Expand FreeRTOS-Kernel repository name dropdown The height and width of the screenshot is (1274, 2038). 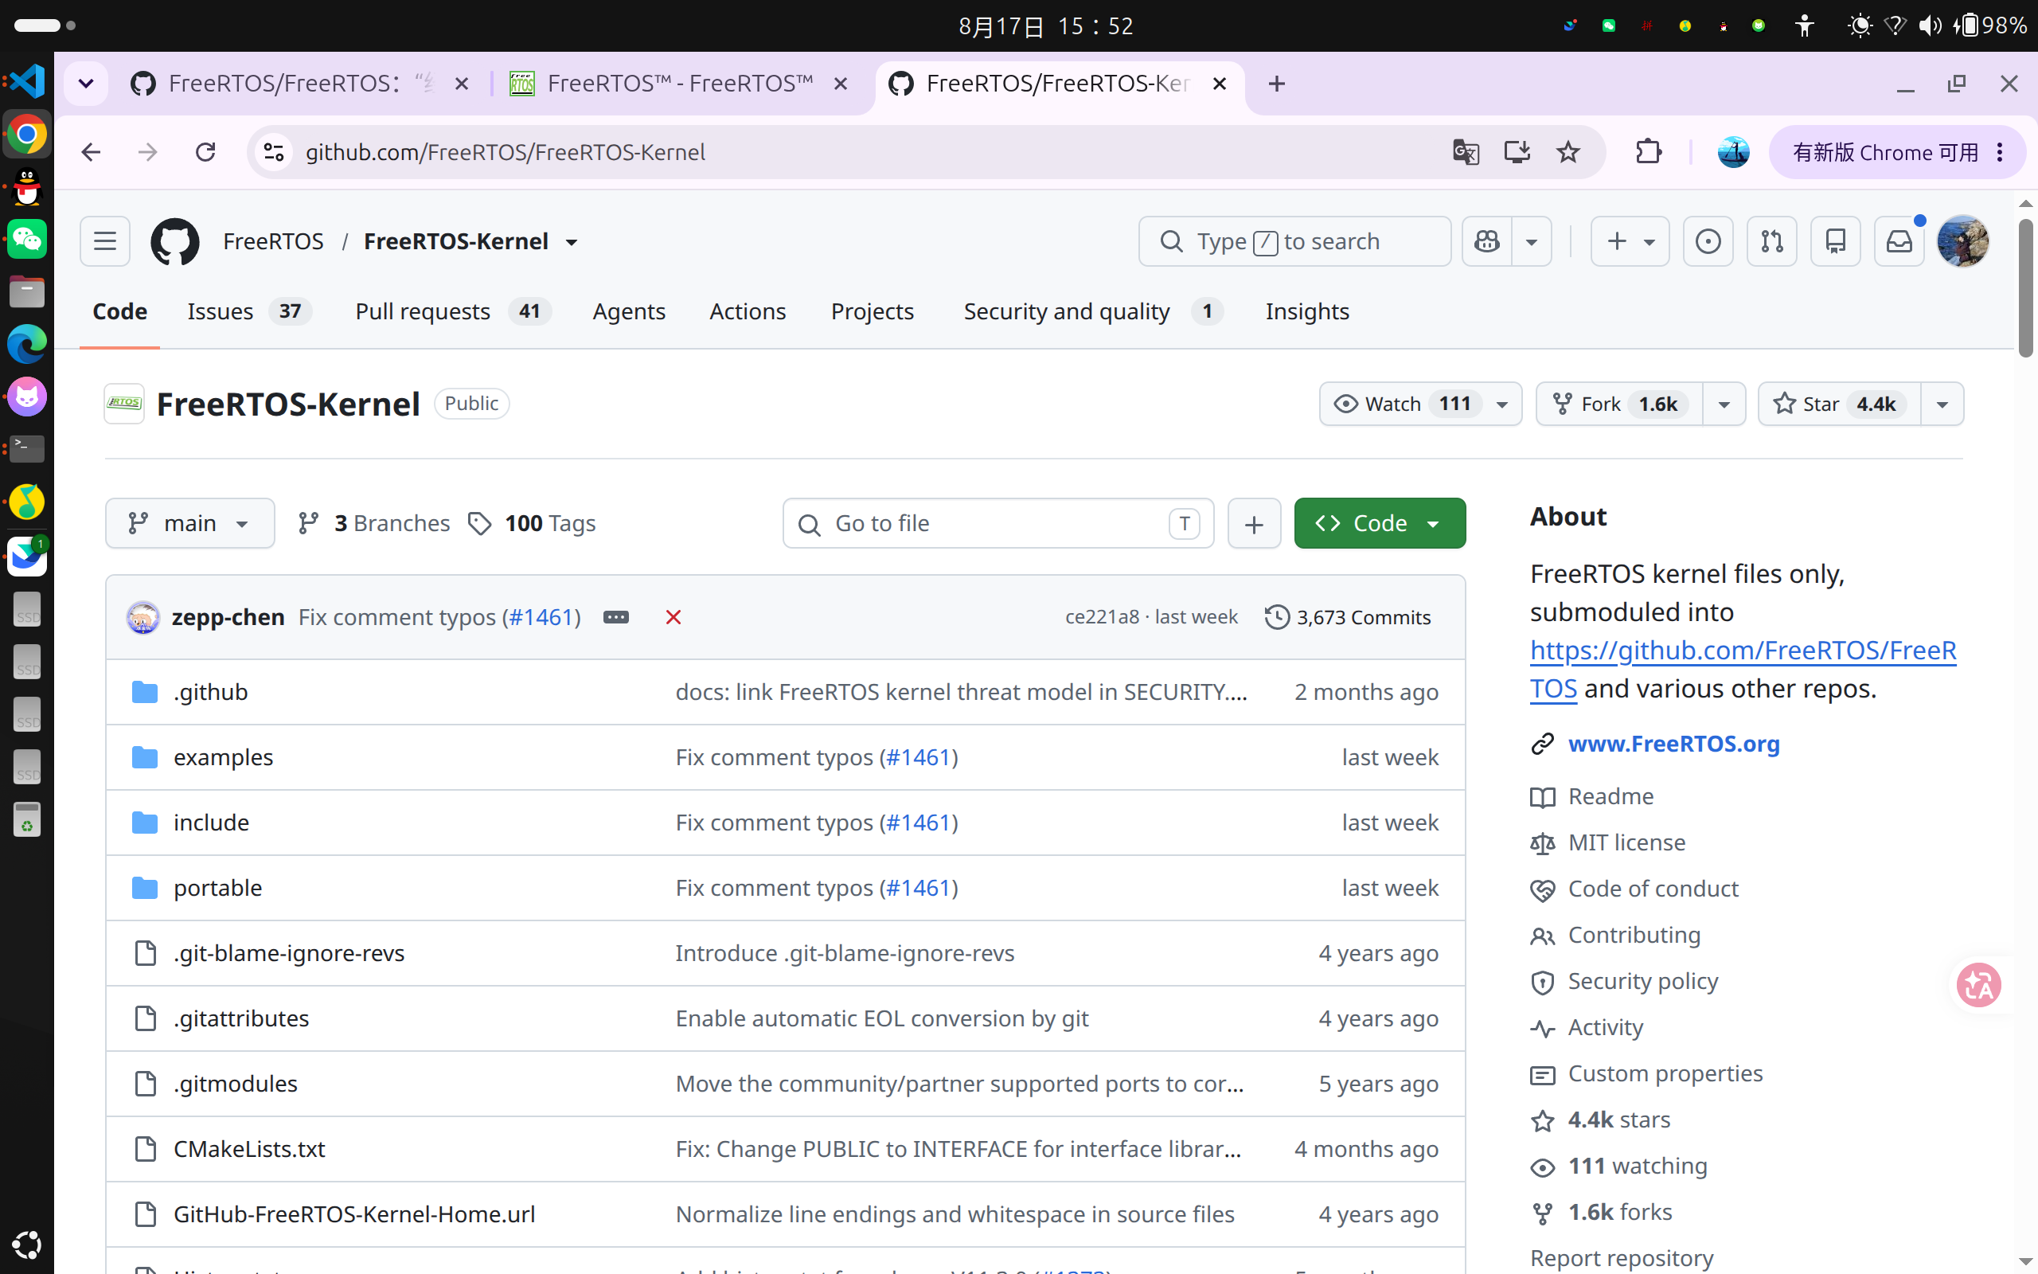pyautogui.click(x=572, y=243)
